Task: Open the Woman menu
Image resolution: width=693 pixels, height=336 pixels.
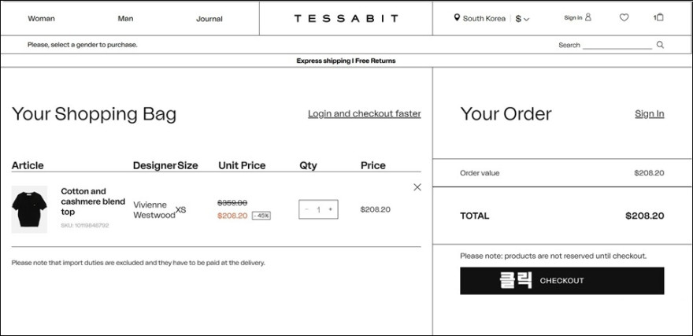Action: tap(41, 18)
